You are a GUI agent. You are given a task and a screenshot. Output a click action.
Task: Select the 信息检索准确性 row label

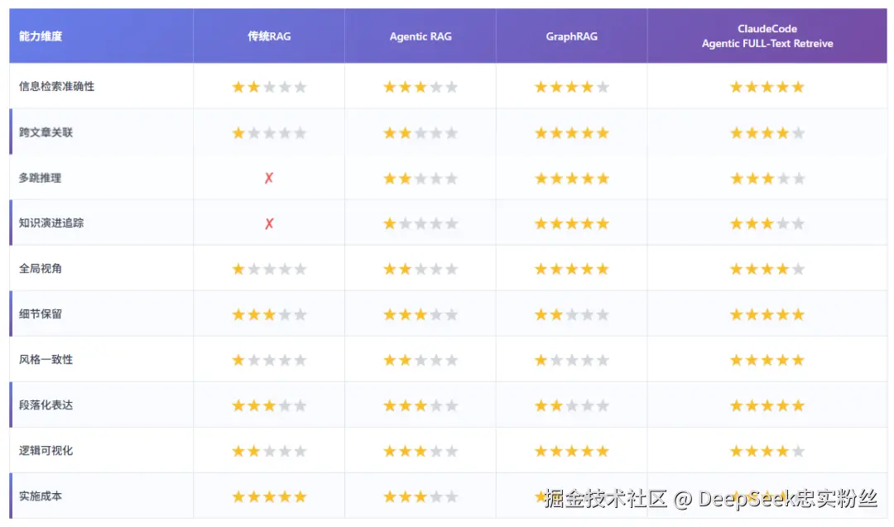56,87
